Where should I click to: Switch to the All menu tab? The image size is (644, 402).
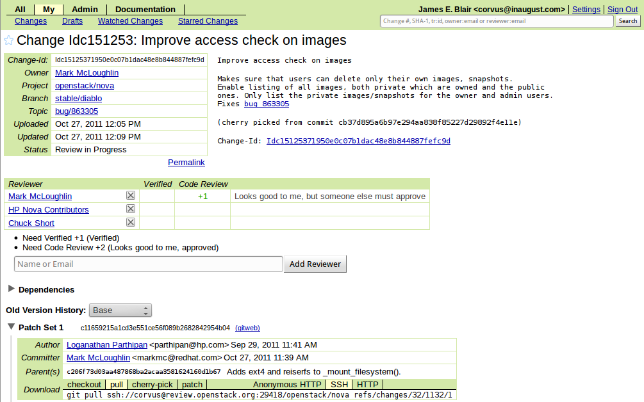coord(20,10)
